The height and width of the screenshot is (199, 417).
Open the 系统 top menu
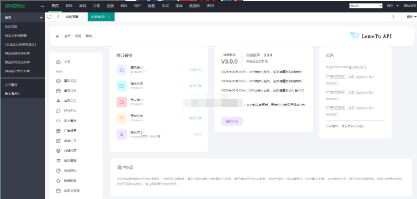tap(69, 6)
